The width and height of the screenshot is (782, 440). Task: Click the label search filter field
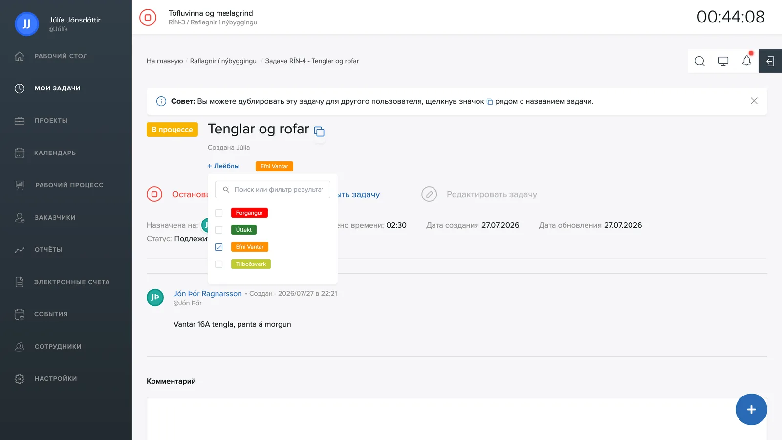tap(273, 189)
